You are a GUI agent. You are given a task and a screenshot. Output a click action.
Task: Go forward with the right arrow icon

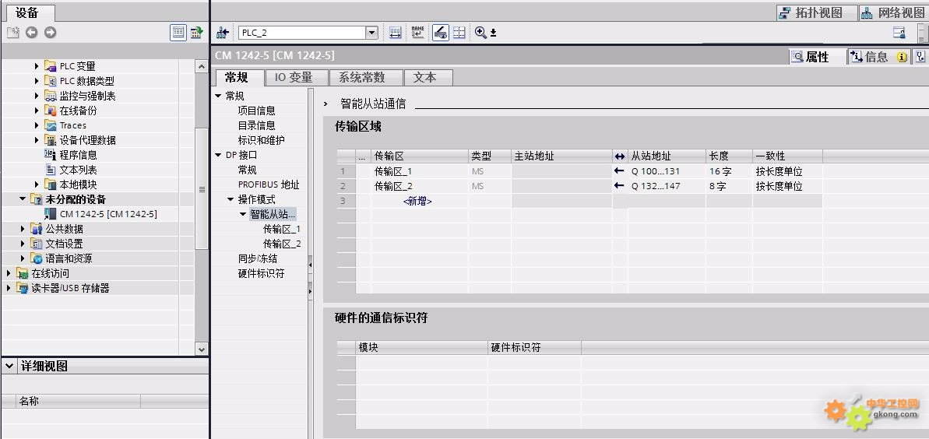tap(51, 33)
